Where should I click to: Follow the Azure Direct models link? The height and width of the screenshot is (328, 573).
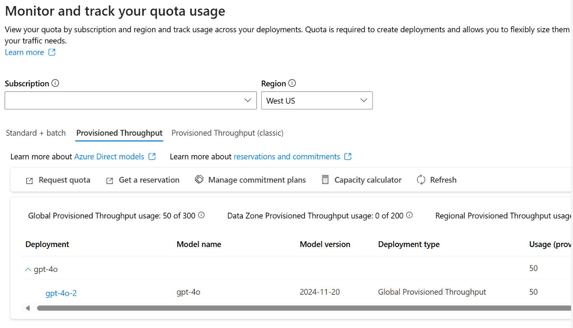point(109,157)
